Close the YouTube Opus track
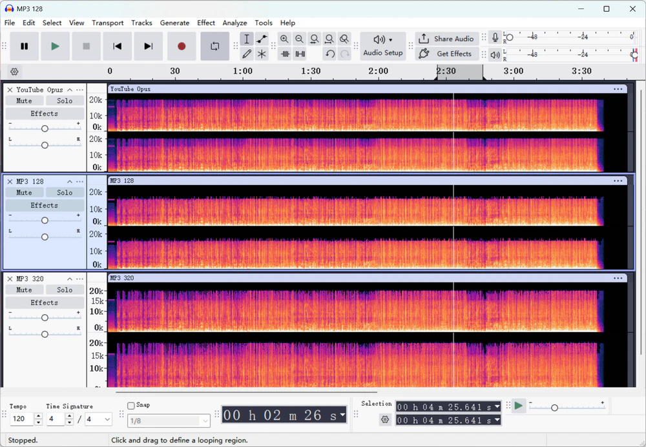 [10, 90]
